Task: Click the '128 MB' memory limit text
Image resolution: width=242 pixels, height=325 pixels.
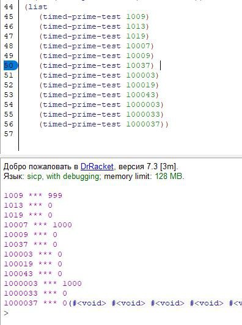Action: coord(169,177)
